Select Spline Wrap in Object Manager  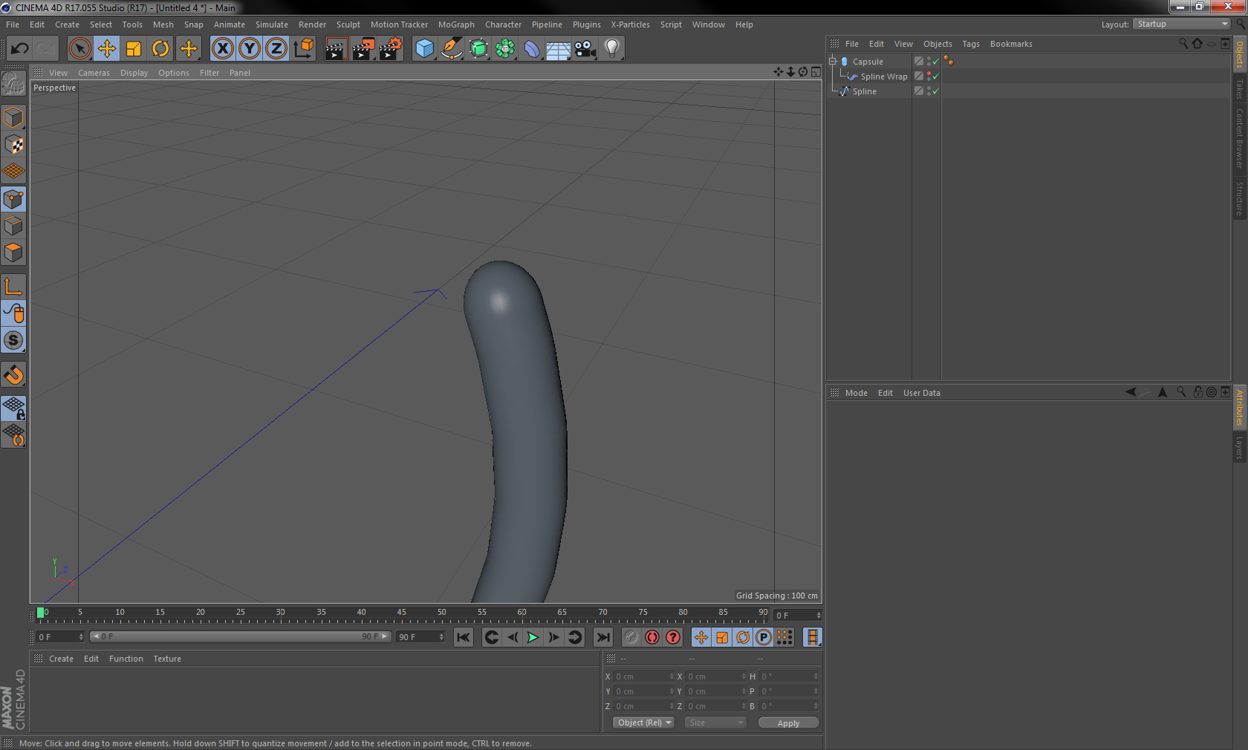884,76
